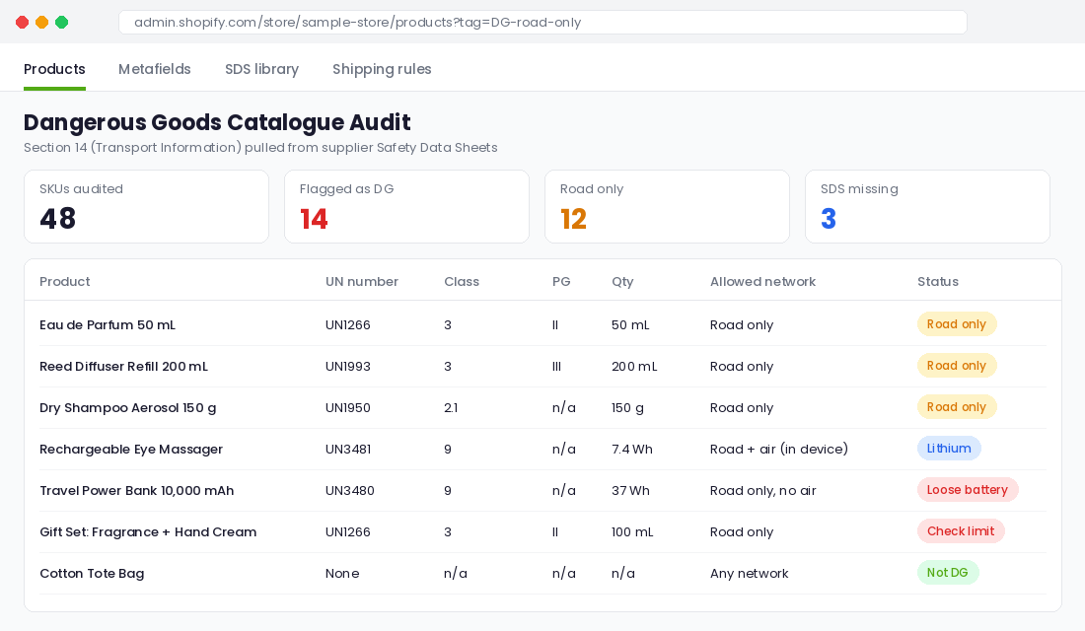Select the SDS missing summary card

click(927, 206)
